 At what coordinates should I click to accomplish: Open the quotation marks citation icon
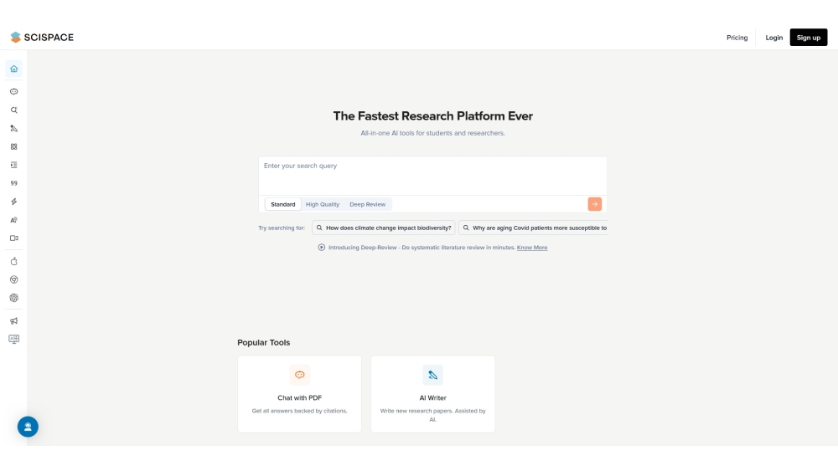coord(13,183)
